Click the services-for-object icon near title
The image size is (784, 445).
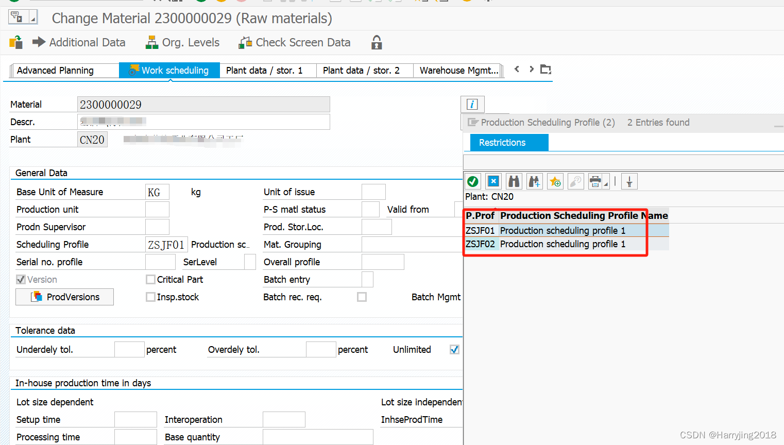pos(17,18)
